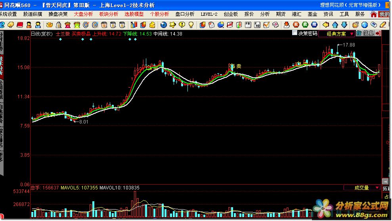Open the red book toolbar icon
The image size is (392, 221).
coord(20,24)
